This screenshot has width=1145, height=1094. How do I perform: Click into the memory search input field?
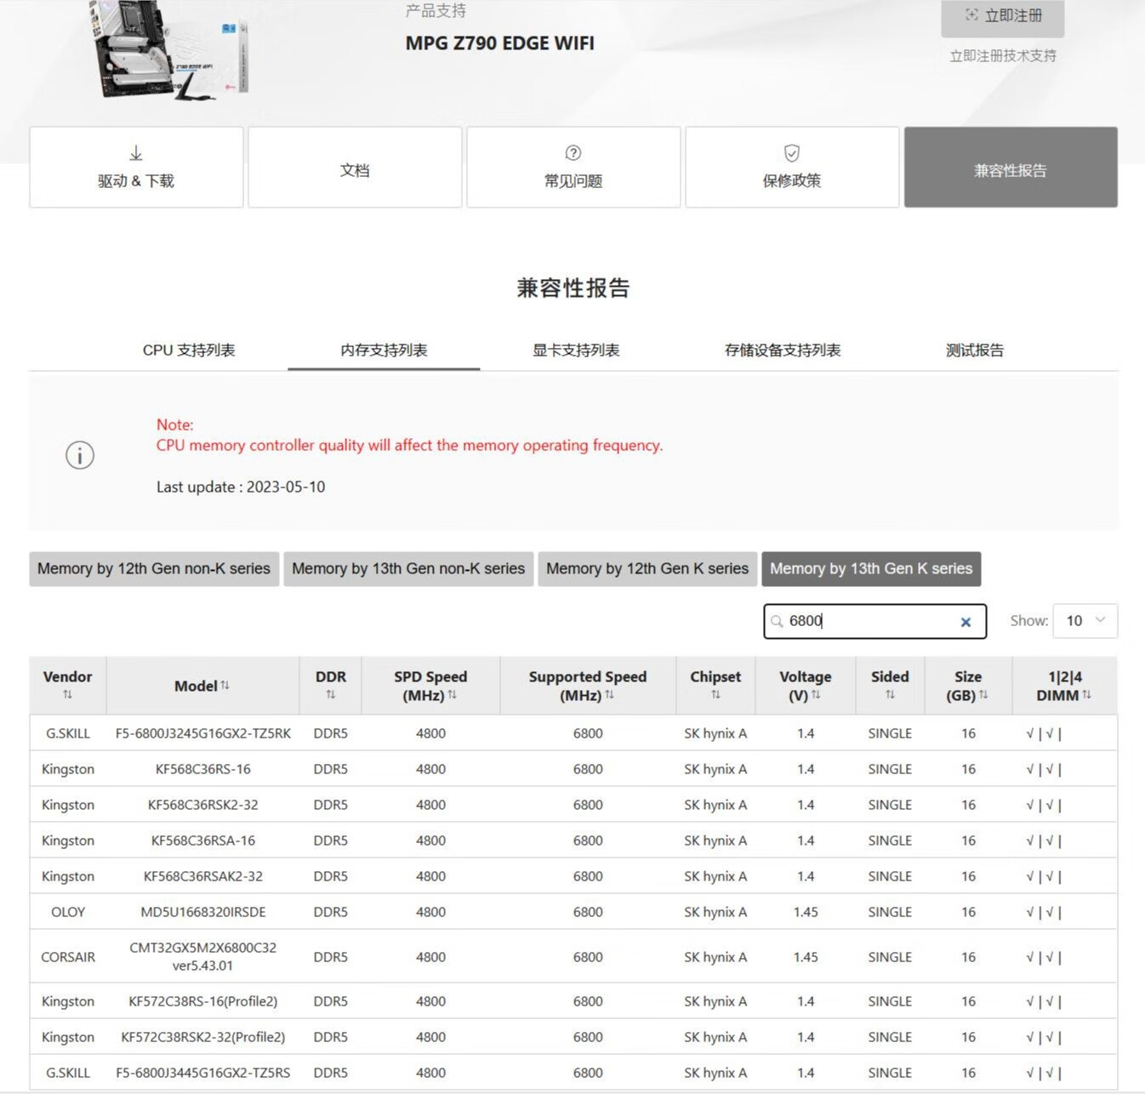pos(874,621)
